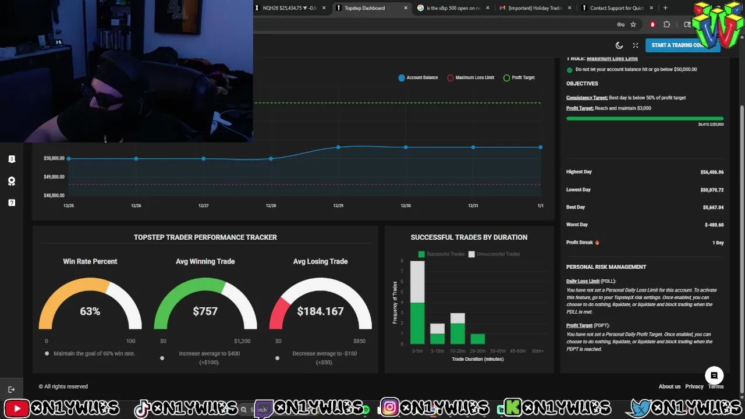
Task: Click the Best Day value $5,667.04
Action: [x=713, y=207]
